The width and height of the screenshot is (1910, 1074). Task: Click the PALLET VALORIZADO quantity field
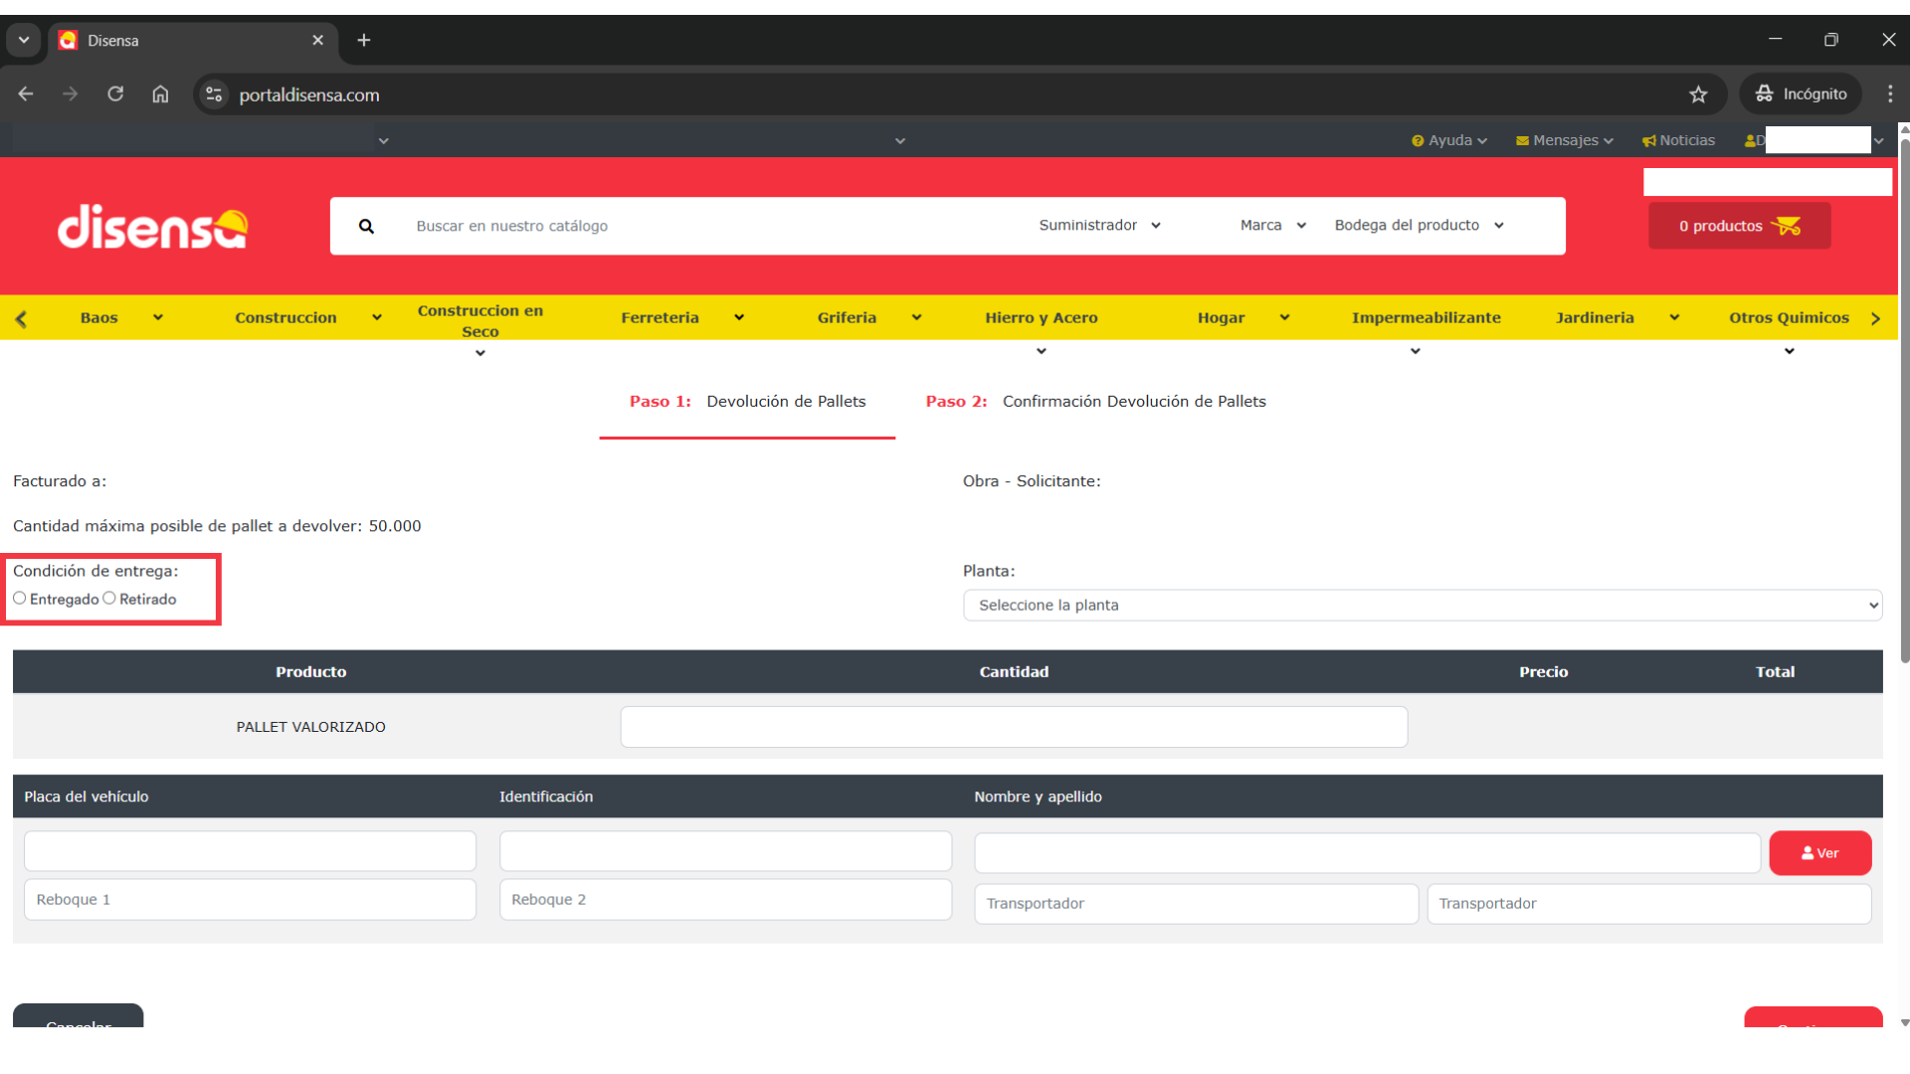pos(1013,727)
